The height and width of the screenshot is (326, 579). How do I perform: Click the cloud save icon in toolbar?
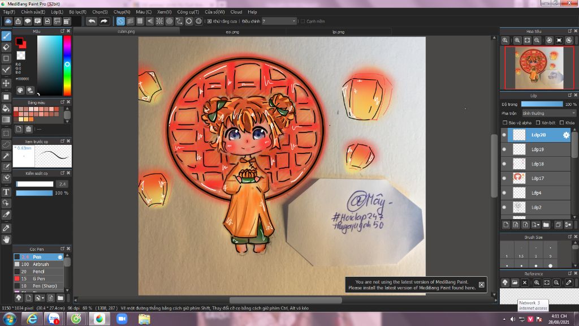click(8, 21)
